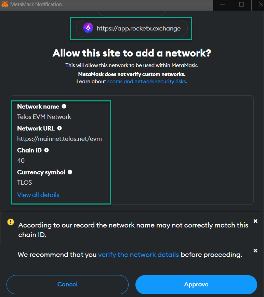The height and width of the screenshot is (297, 264).
Task: Click the Chain ID info icon
Action: pos(46,150)
